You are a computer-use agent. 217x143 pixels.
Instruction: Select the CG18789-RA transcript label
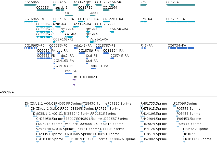coord(88,19)
